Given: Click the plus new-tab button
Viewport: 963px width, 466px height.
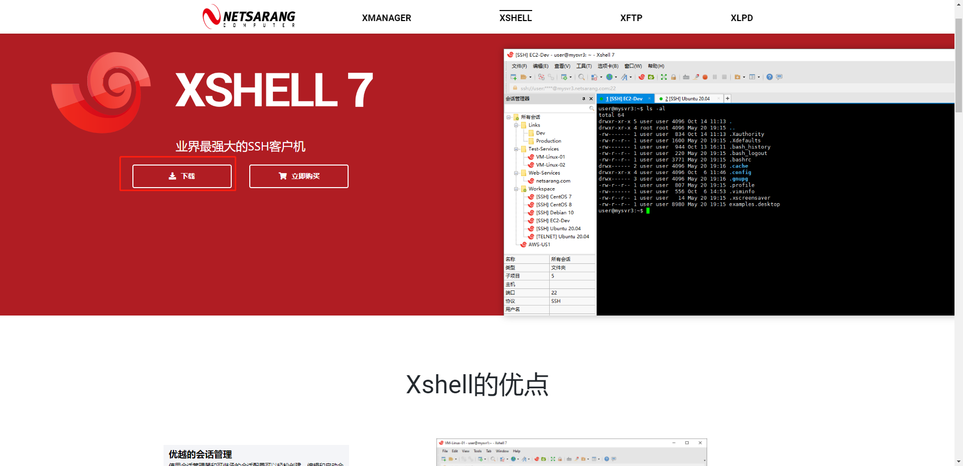Looking at the screenshot, I should pos(727,99).
